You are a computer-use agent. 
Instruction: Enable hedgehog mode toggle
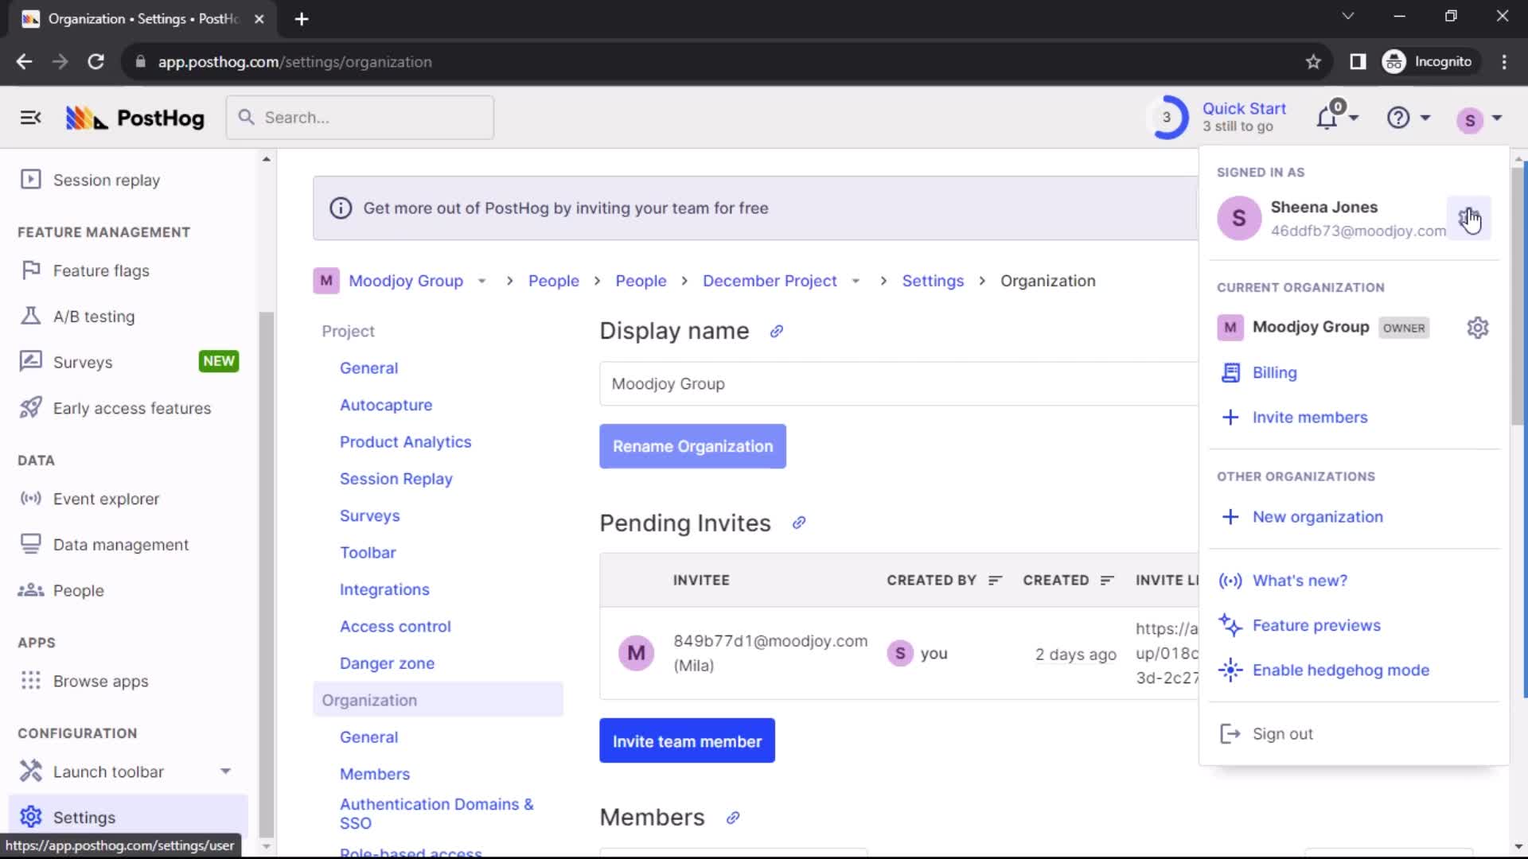tap(1343, 669)
